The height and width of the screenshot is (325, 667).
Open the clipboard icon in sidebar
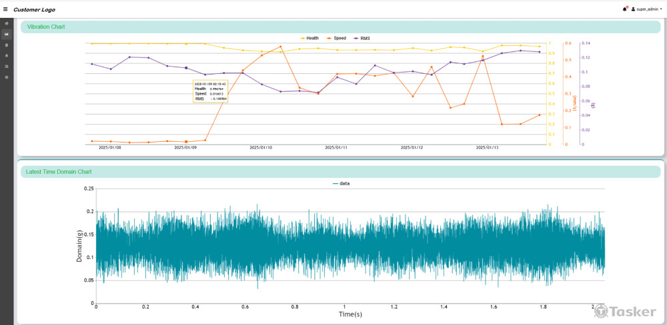7,45
